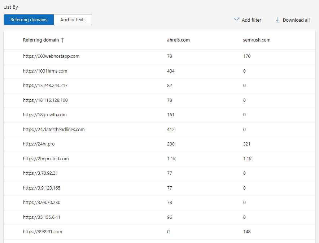Toggle sort arrow beside Referring domain
319x243 pixels.
click(x=63, y=40)
